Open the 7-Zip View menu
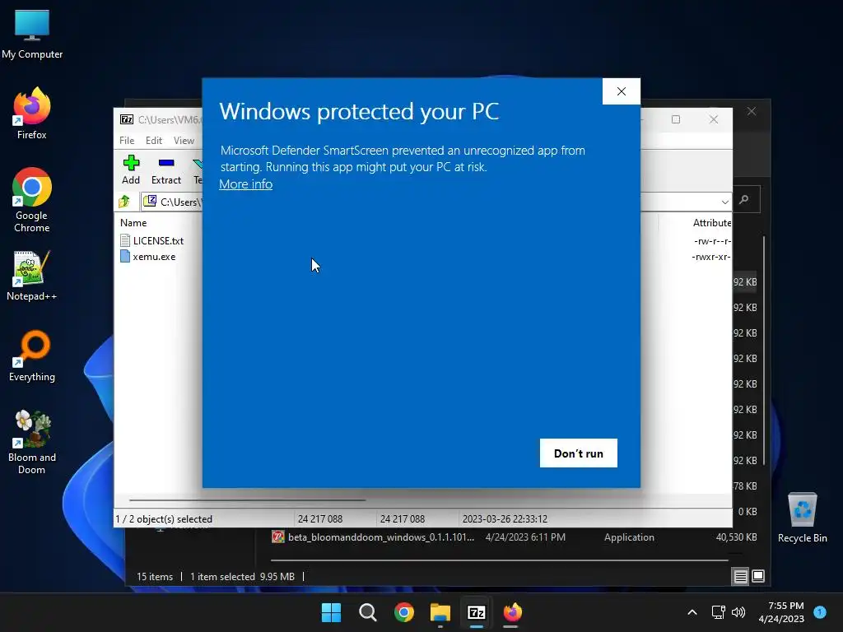 [x=184, y=140]
